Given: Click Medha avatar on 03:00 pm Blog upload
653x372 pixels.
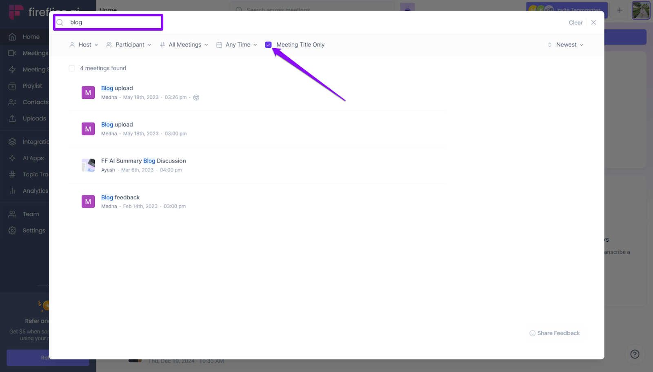Looking at the screenshot, I should click(88, 129).
